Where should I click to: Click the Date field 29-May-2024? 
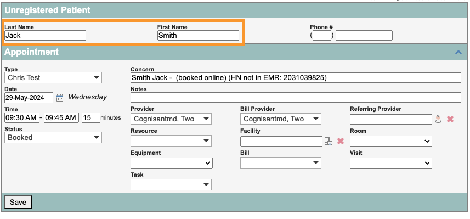(x=29, y=98)
